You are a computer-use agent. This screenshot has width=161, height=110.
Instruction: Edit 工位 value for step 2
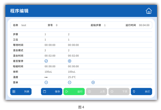pos(69,40)
